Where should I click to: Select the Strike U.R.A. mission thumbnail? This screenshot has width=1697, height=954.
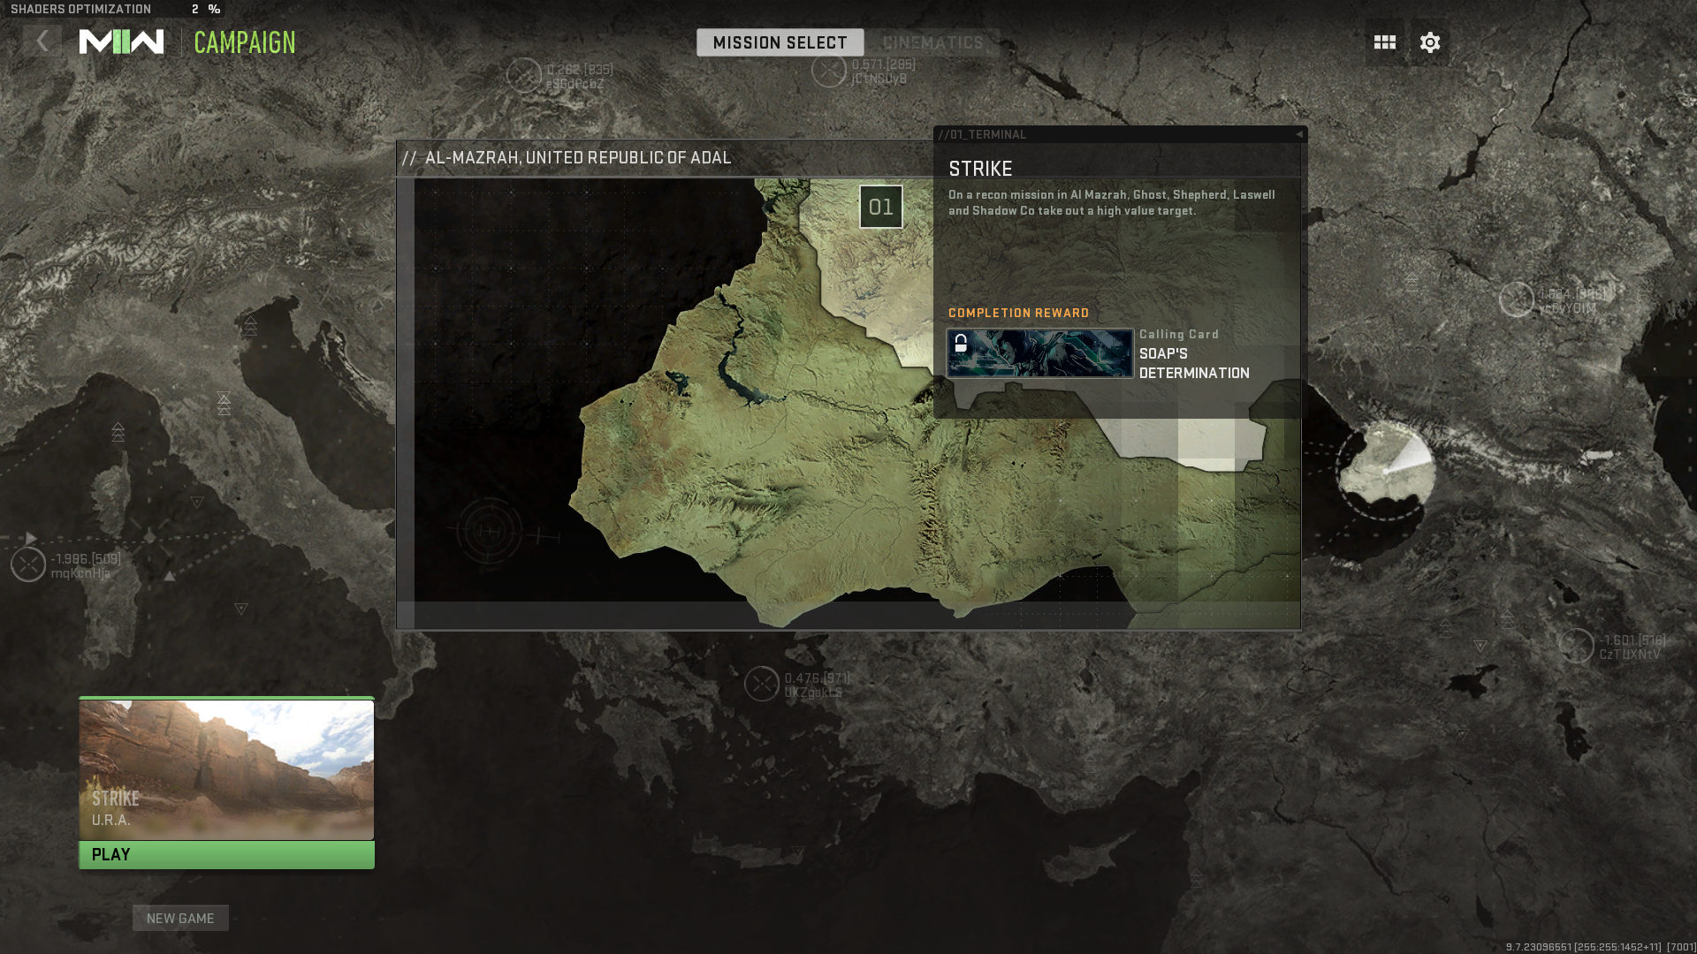pyautogui.click(x=226, y=768)
